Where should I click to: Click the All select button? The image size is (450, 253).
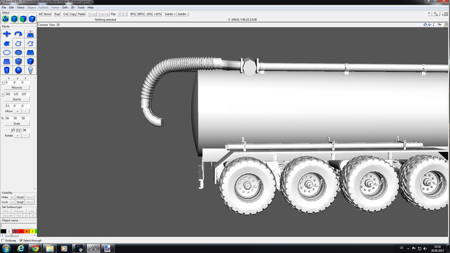pos(40,13)
